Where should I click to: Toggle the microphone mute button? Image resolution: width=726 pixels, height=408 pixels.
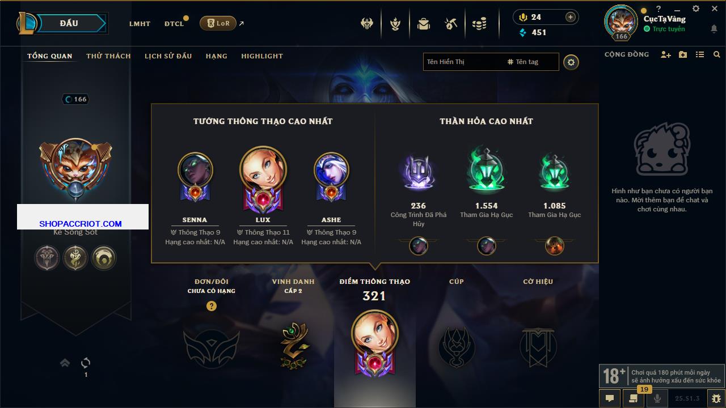point(657,398)
